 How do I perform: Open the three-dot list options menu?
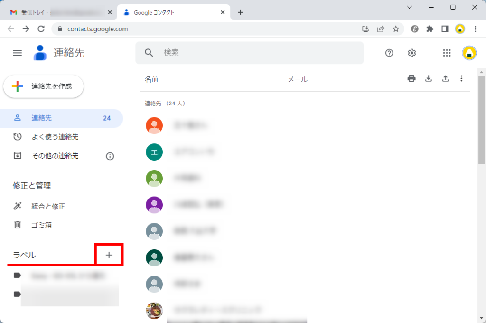pos(461,79)
